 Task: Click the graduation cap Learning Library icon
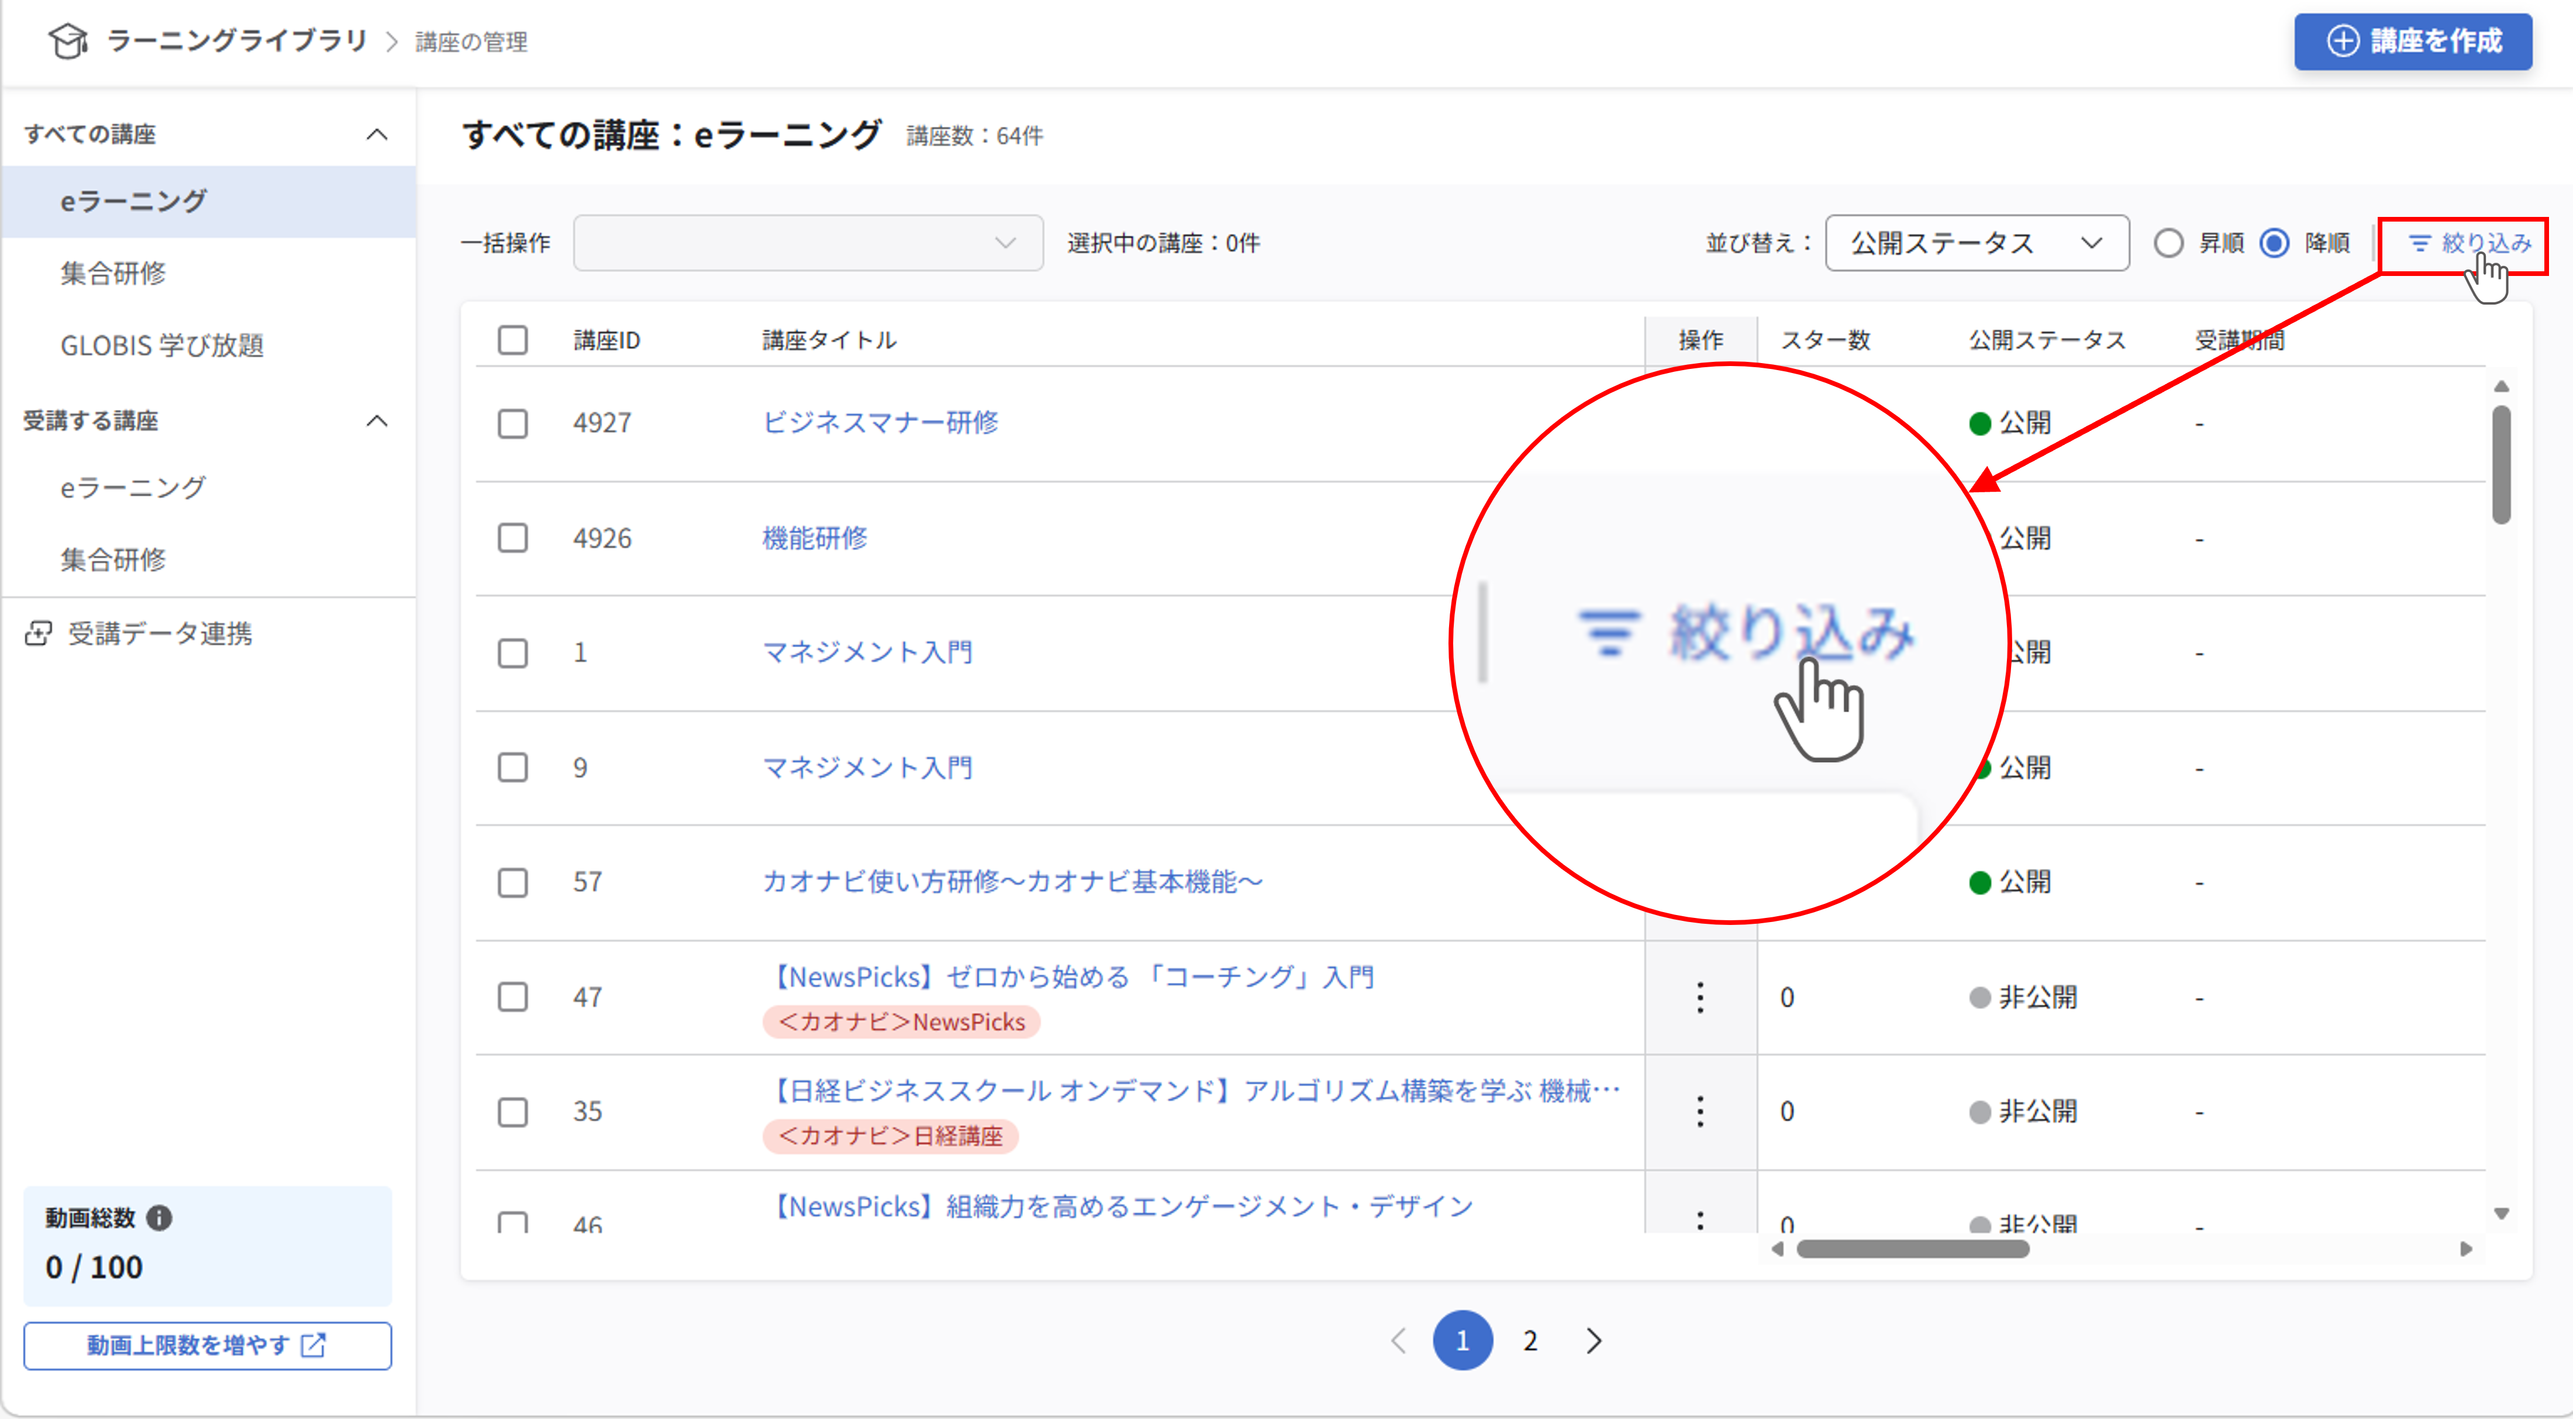point(68,41)
